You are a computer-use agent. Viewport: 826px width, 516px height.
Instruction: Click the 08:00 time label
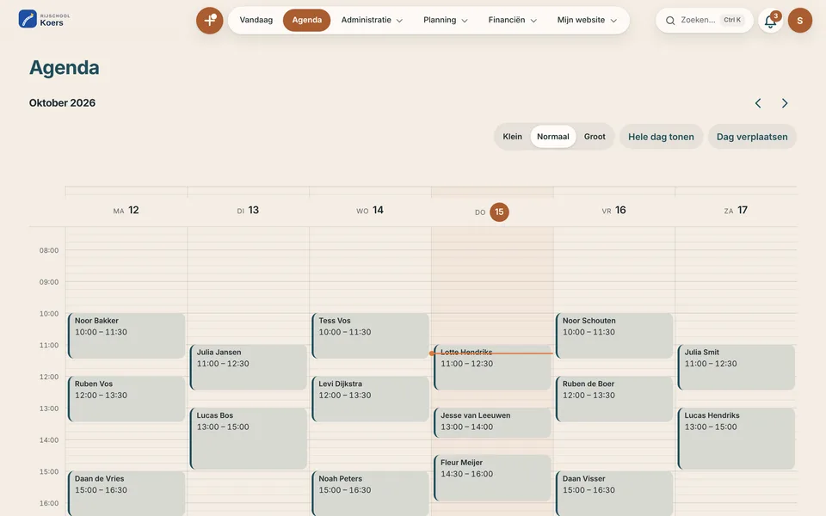tap(49, 250)
